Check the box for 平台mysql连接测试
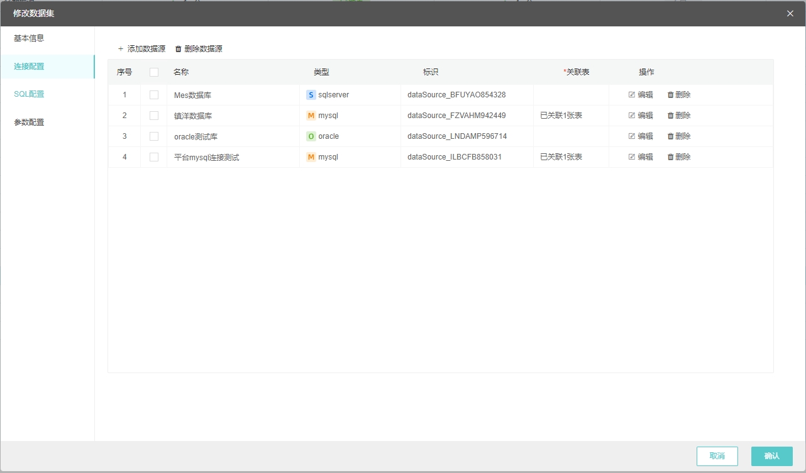Viewport: 806px width, 473px height. [x=154, y=157]
